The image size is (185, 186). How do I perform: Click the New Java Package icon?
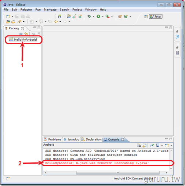click(120, 16)
